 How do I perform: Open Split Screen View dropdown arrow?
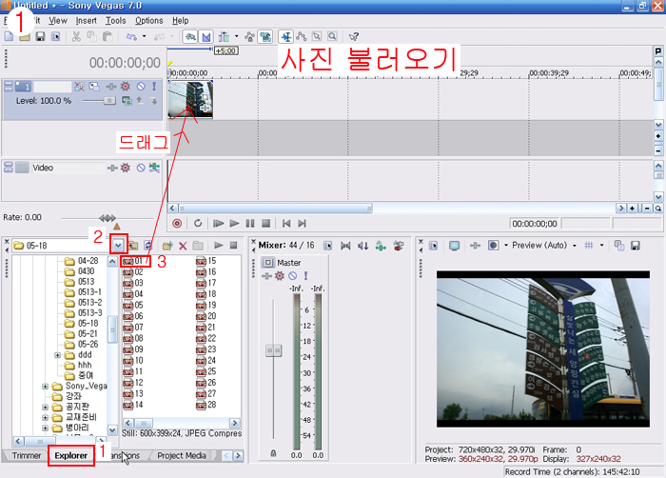506,246
